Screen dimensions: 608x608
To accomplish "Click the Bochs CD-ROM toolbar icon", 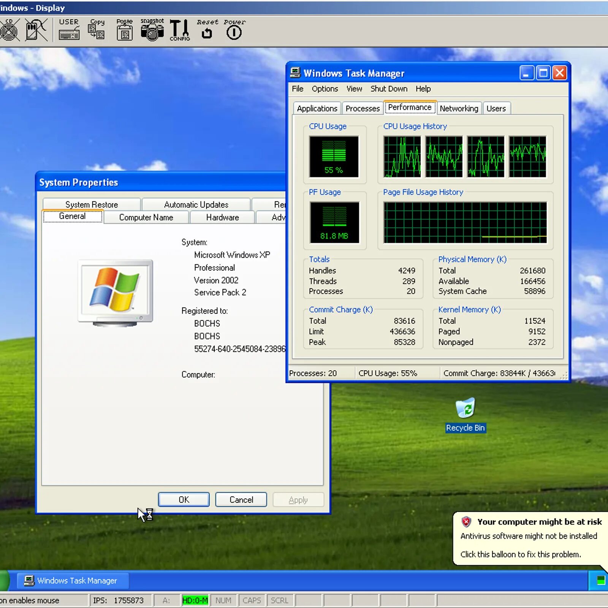I will point(9,30).
